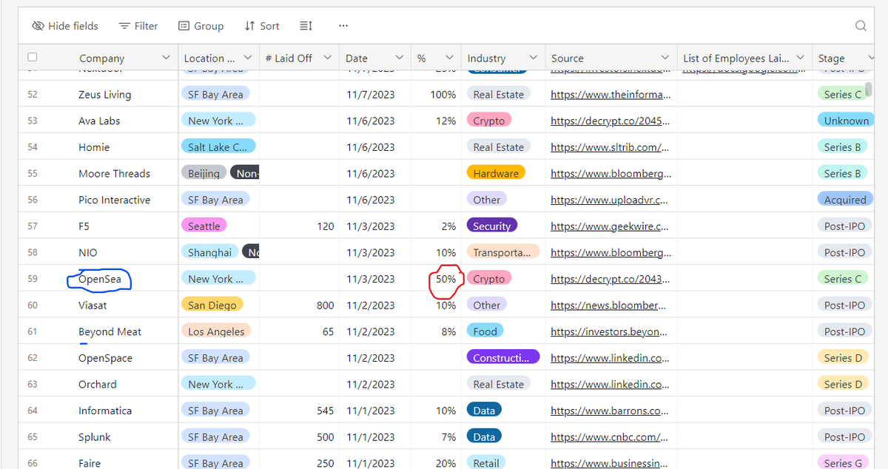Click the row height icon
The width and height of the screenshot is (888, 469).
[306, 26]
